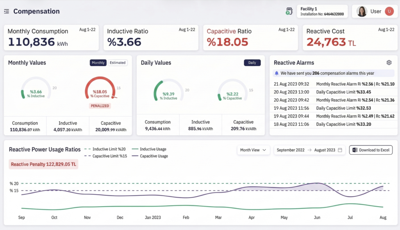The width and height of the screenshot is (400, 230).
Task: Expand the Month View dropdown
Action: (x=253, y=150)
